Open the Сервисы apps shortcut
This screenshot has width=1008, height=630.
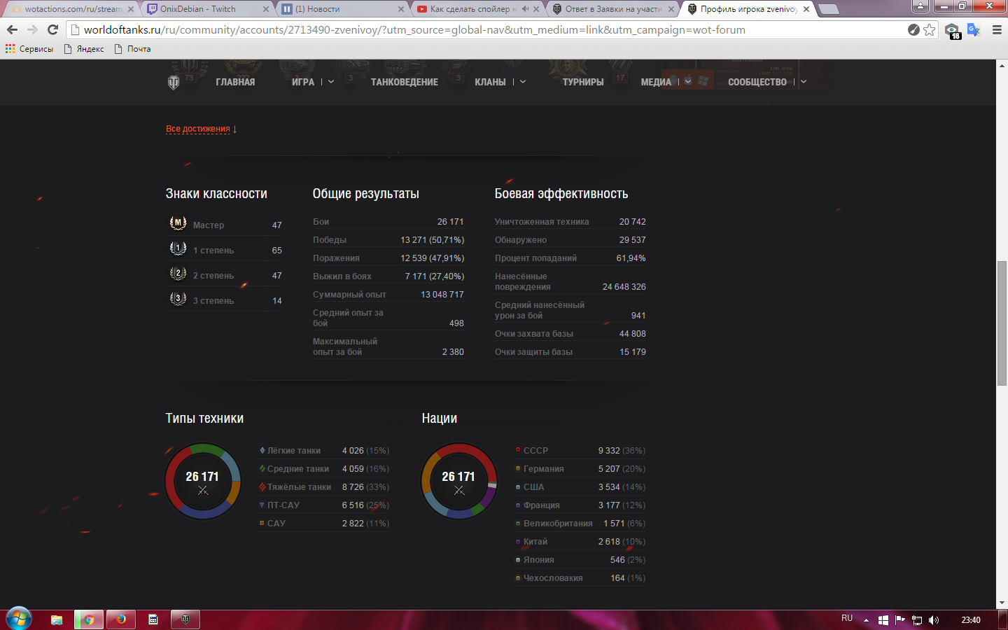pyautogui.click(x=29, y=49)
